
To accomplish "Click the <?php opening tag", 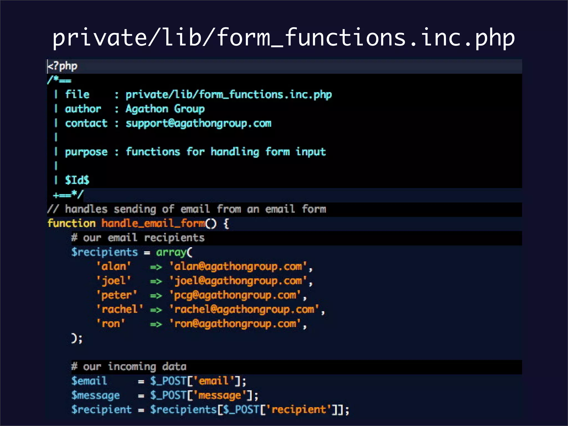I will [63, 66].
